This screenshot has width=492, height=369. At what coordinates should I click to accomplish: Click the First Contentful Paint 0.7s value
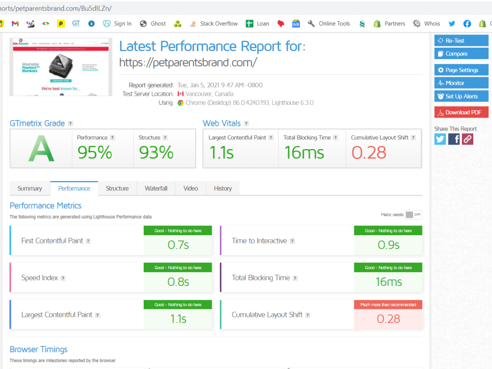(x=178, y=245)
